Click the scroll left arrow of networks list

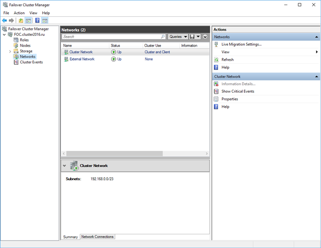64,153
